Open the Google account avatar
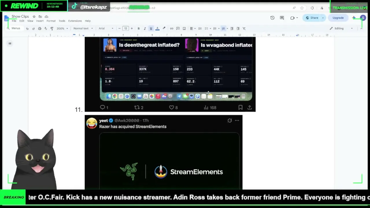Image resolution: width=370 pixels, height=208 pixels. tap(363, 18)
